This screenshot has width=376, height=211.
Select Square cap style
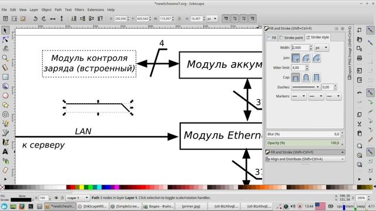click(317, 77)
